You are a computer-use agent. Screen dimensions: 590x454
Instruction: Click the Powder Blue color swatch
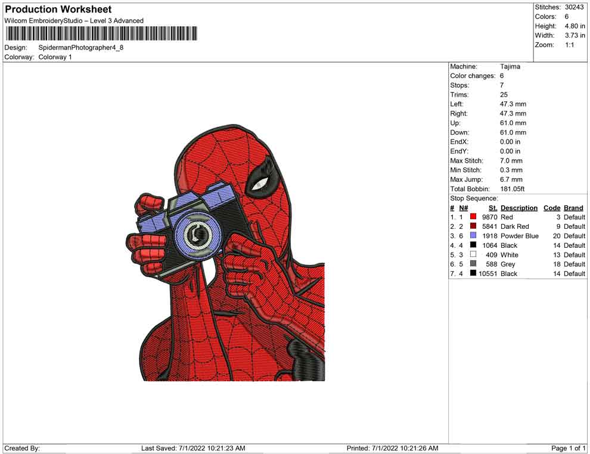[x=473, y=235]
